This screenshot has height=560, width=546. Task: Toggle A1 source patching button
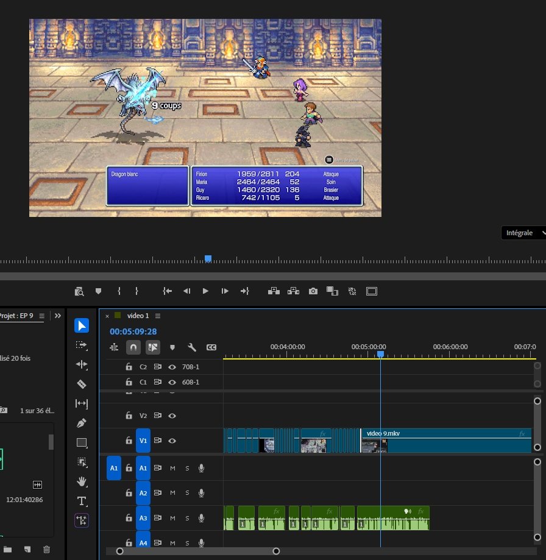114,468
